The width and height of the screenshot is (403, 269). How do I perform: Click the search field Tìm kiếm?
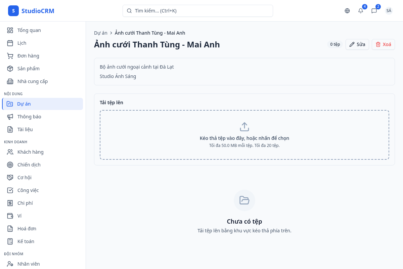click(197, 11)
